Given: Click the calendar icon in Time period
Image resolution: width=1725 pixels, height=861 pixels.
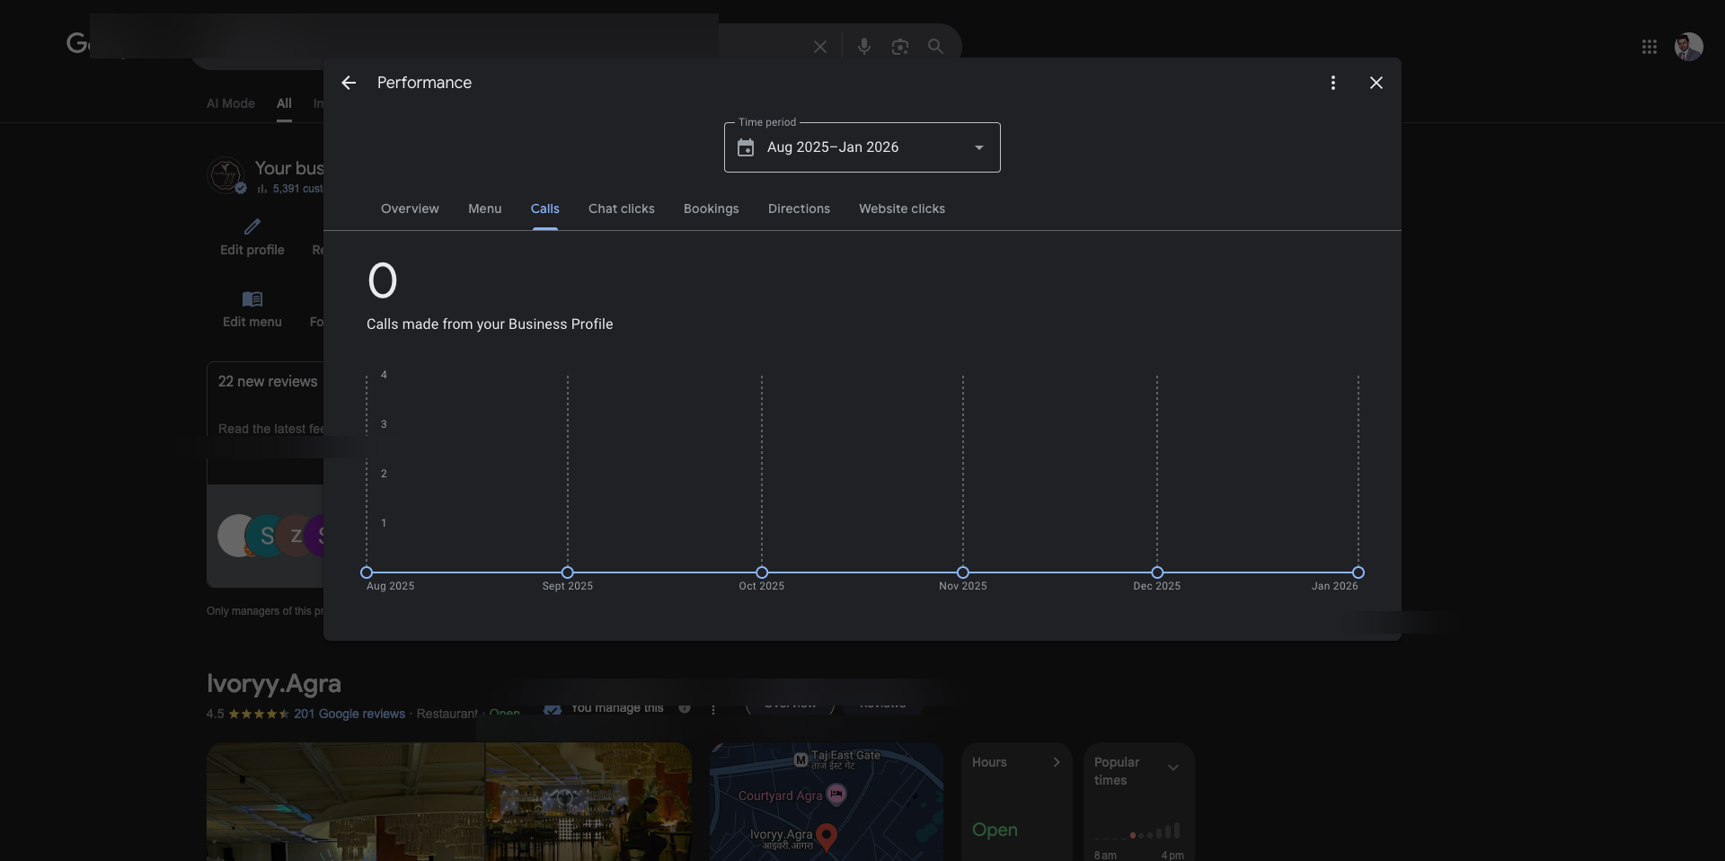Looking at the screenshot, I should [x=746, y=147].
